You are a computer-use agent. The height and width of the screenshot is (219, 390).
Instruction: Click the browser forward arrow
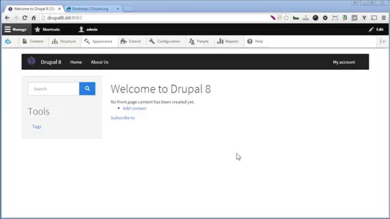click(16, 18)
